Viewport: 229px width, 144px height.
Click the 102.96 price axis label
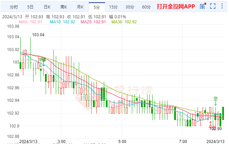[x=13, y=88]
